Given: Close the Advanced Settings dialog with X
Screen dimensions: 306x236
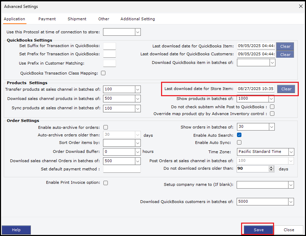Looking at the screenshot, I should tap(301, 6).
